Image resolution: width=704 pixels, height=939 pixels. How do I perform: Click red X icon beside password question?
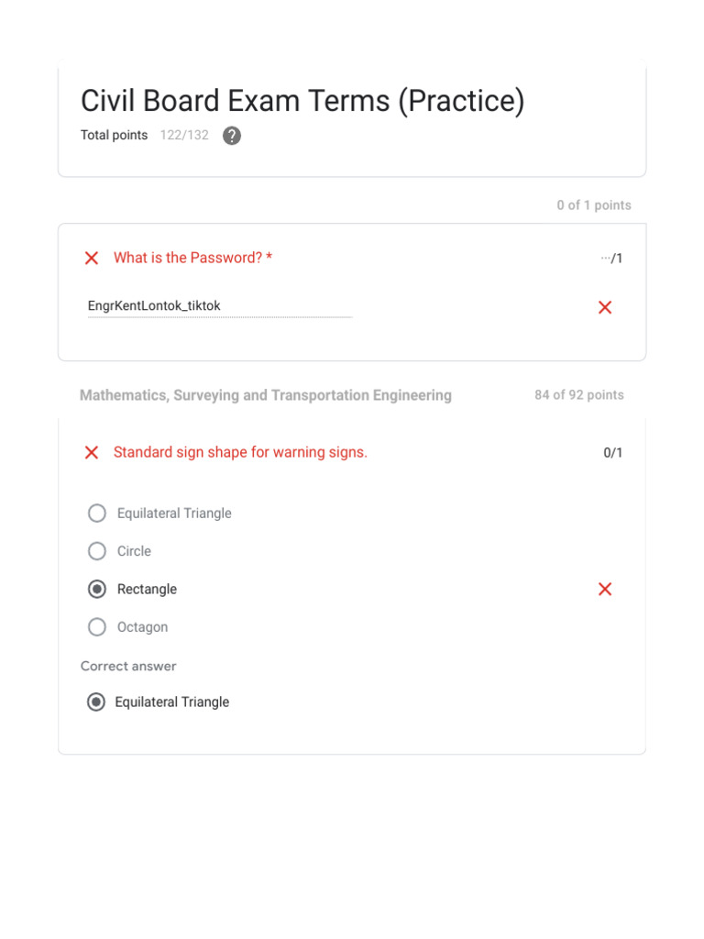(92, 259)
